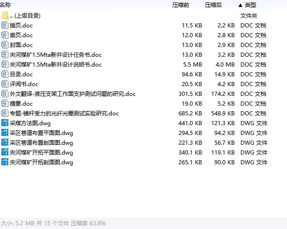The image size is (287, 229).
Task: Select 夹河煤矿1.5Mta新井设计说明书.doc
Action: [55, 65]
